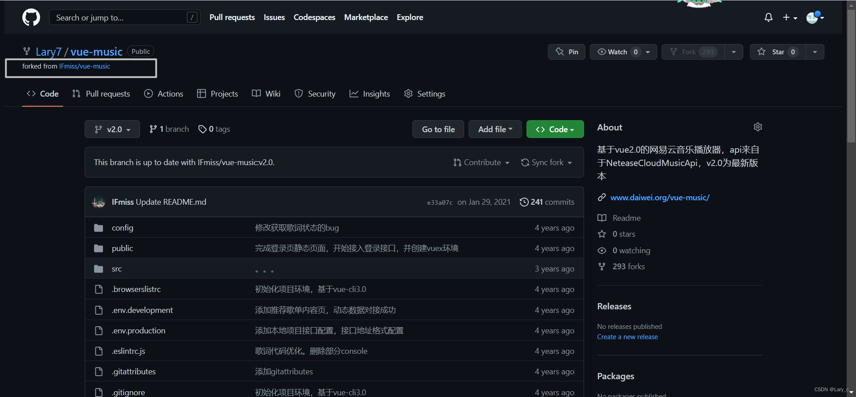
Task: Open the Lary7 owner link
Action: (49, 52)
